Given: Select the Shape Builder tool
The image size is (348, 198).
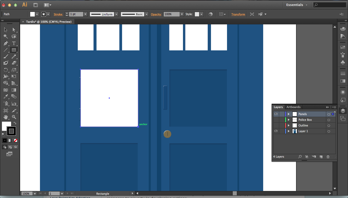Looking at the screenshot, I should pos(6,83).
